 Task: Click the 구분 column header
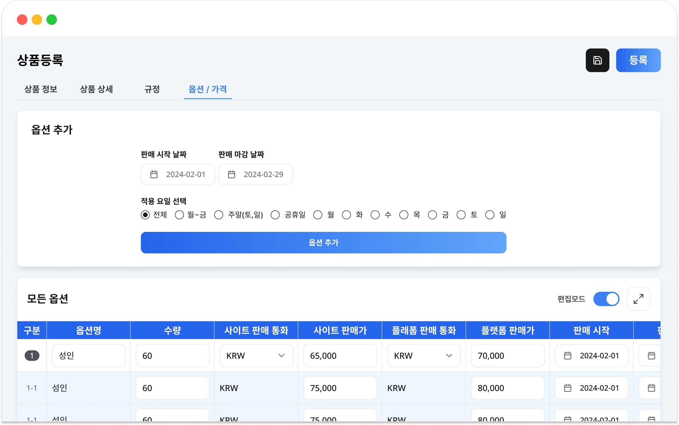click(x=32, y=330)
